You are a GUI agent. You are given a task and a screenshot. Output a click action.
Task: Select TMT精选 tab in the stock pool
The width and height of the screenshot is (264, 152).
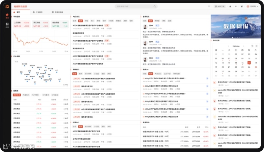35,95
